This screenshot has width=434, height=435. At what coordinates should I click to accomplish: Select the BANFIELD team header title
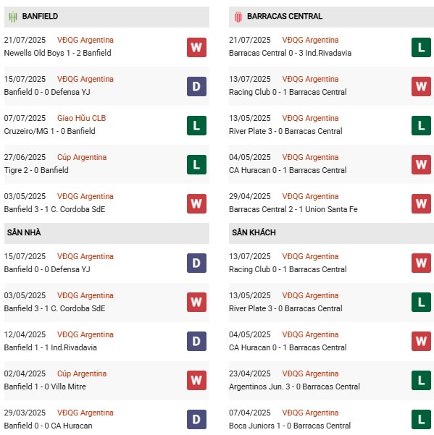(40, 17)
